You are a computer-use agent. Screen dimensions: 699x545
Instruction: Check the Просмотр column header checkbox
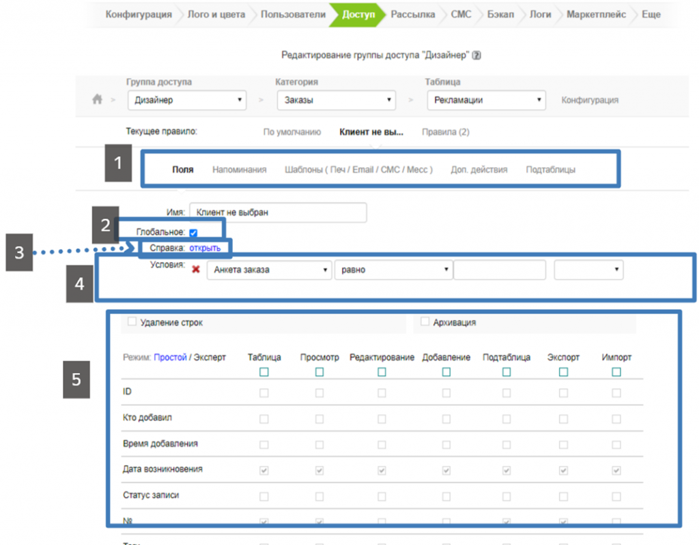tap(319, 372)
